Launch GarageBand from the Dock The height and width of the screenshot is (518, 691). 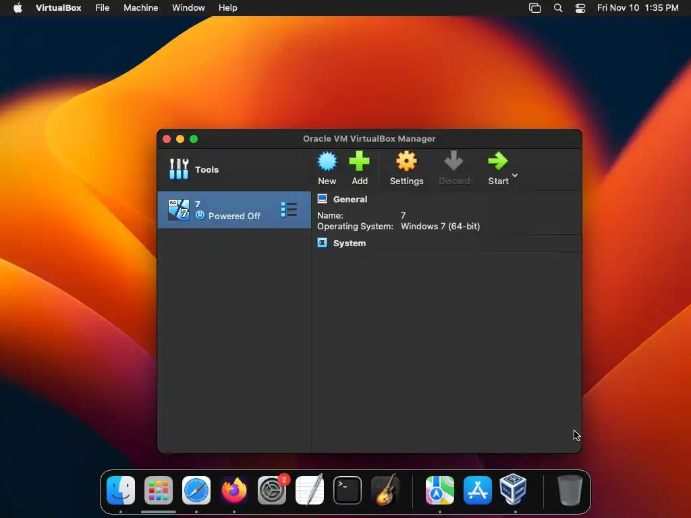click(x=385, y=490)
